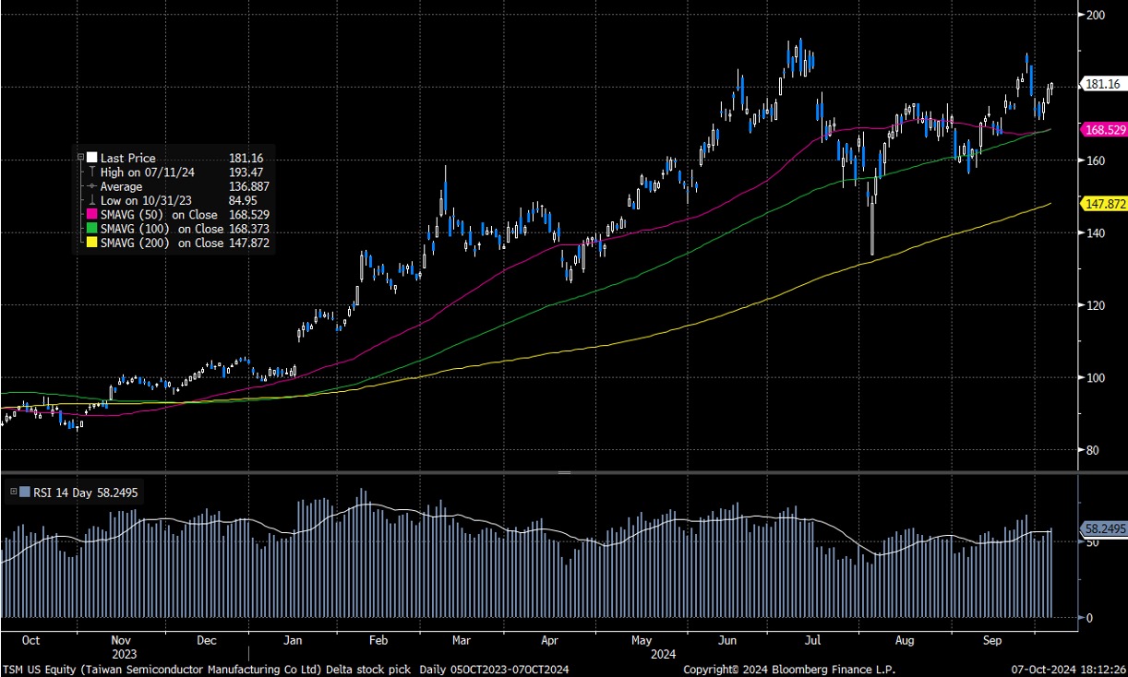Click the Last Price white square icon
The height and width of the screenshot is (677, 1128).
click(91, 158)
